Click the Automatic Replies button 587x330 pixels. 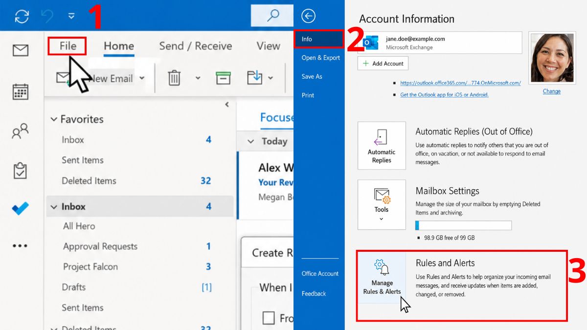tap(382, 146)
